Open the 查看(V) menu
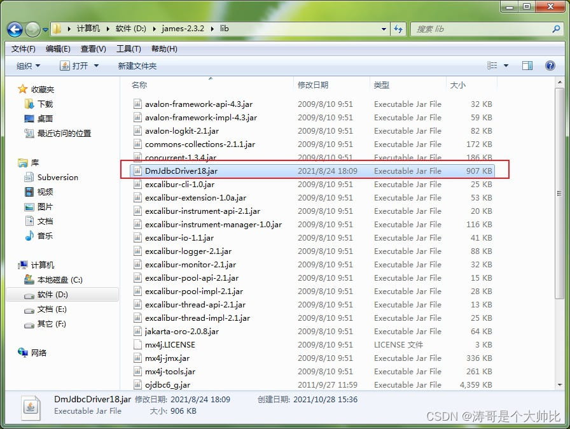This screenshot has width=570, height=429. point(93,49)
